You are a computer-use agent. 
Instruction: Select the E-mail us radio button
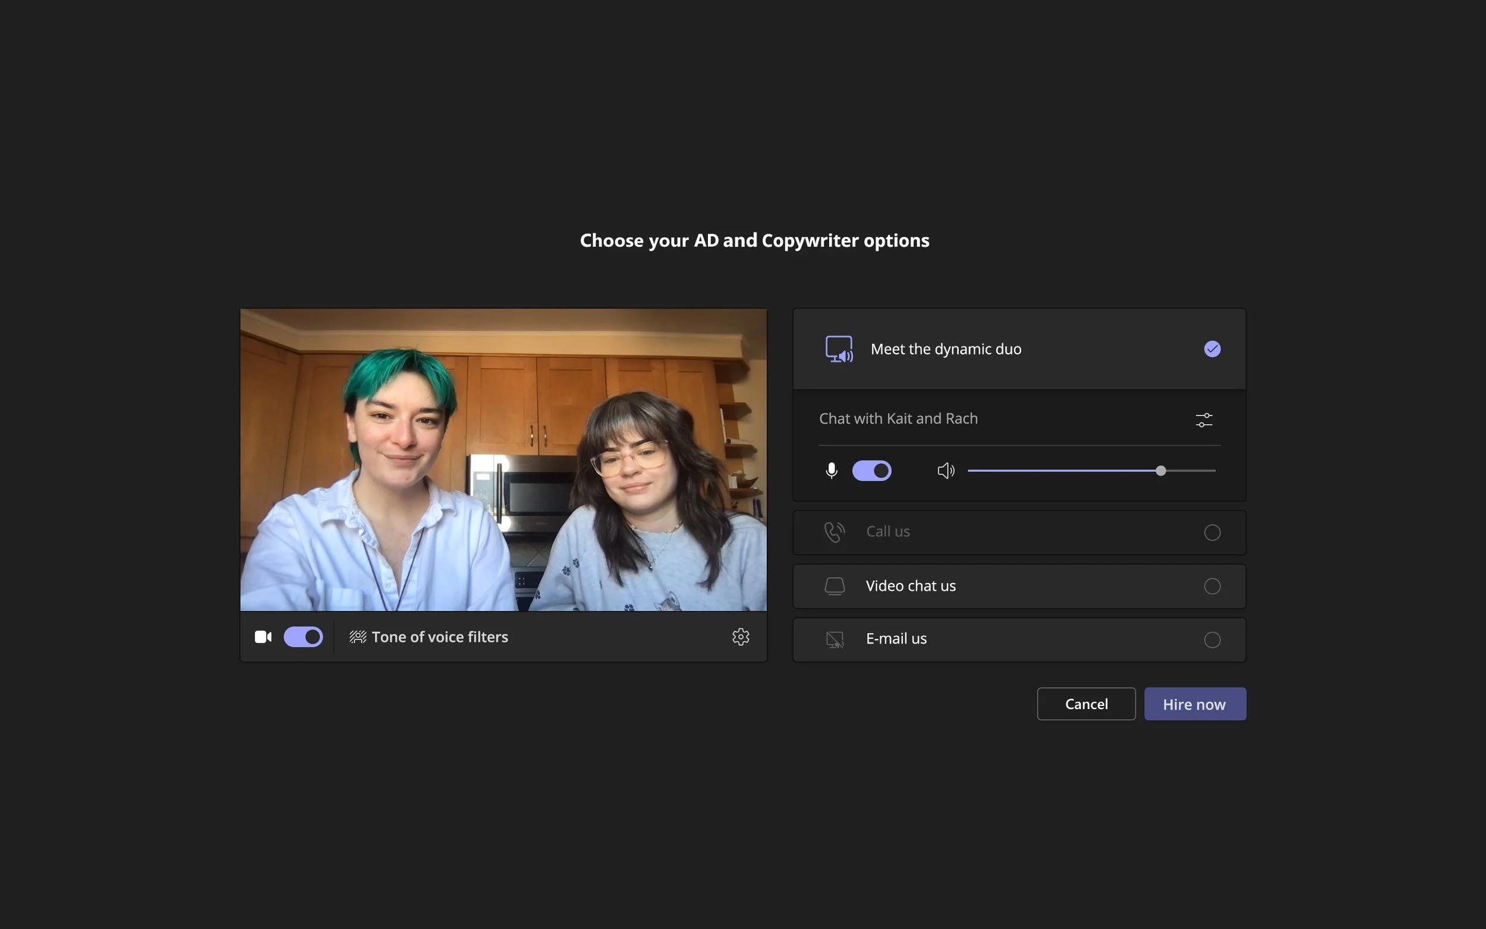(1212, 640)
